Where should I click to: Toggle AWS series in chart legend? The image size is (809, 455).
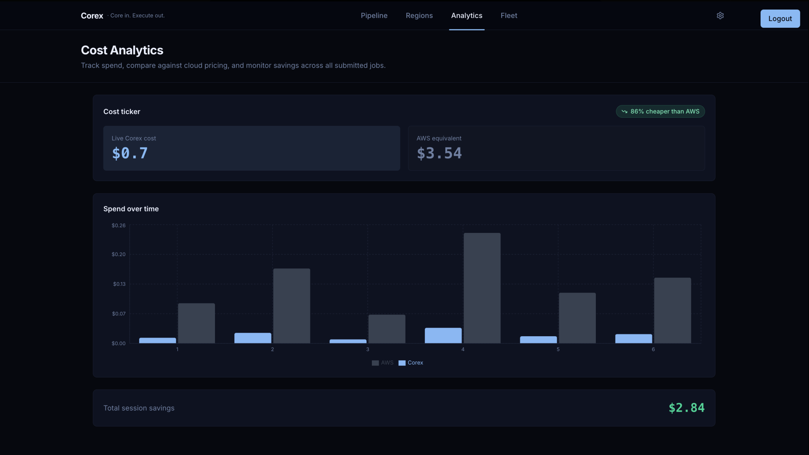[387, 363]
